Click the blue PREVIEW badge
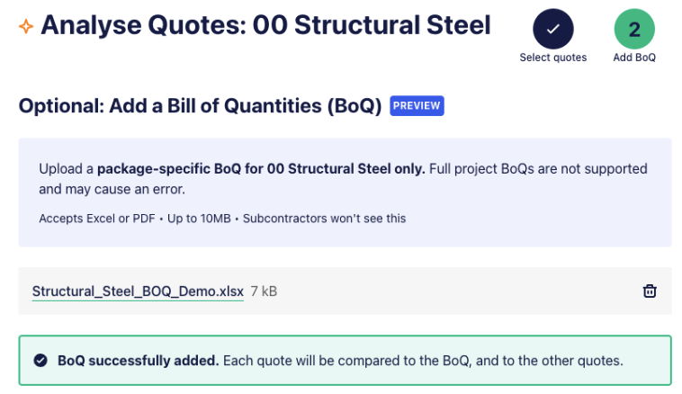Screen dimensions: 682x394 [x=417, y=106]
